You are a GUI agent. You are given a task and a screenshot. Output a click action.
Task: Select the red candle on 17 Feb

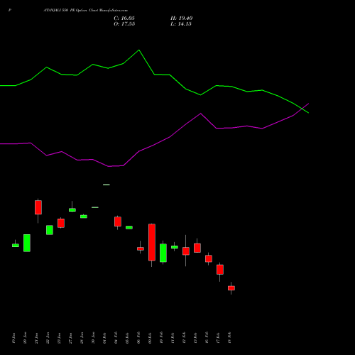pyautogui.click(x=220, y=270)
